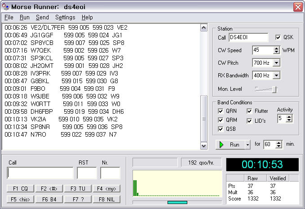Select the JH2QMT log entry
The height and width of the screenshot is (209, 305).
coord(64,66)
